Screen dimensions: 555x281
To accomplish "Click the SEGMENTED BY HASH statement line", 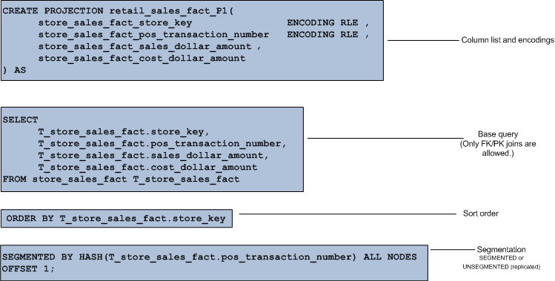I will (210, 257).
